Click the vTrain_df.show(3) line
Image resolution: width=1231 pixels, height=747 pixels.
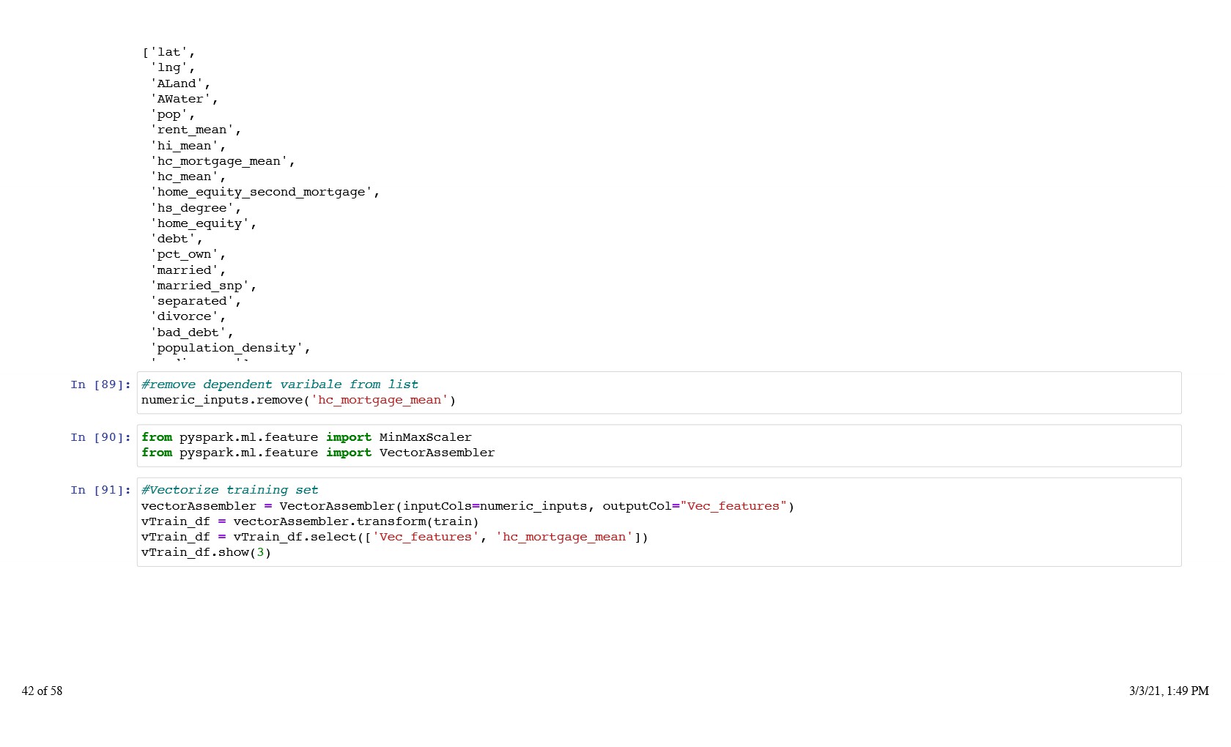pyautogui.click(x=206, y=552)
